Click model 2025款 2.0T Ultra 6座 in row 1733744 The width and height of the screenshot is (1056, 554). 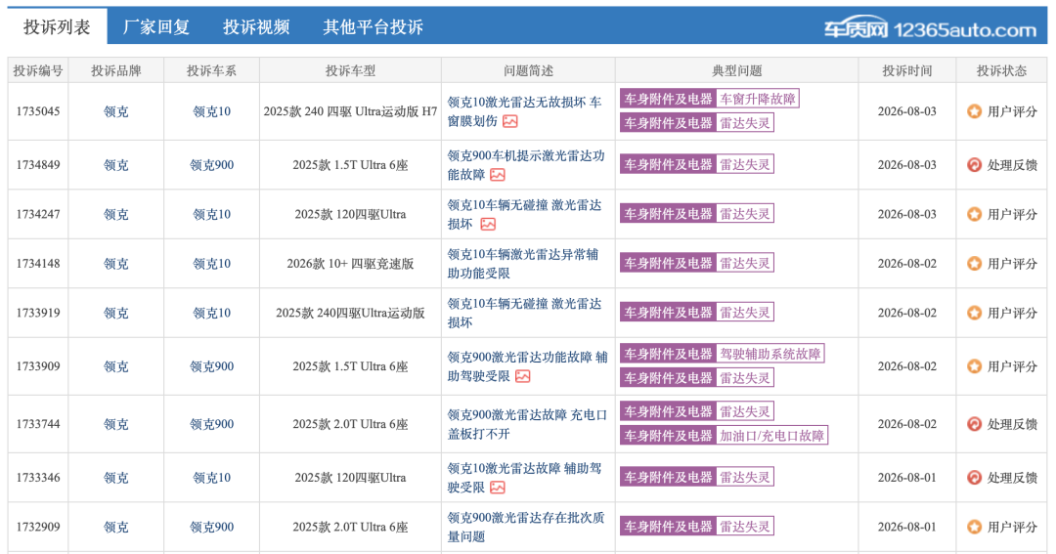tap(350, 424)
